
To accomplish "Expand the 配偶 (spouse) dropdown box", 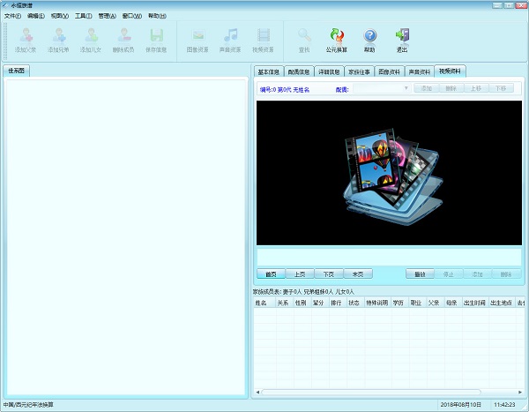I will coord(406,89).
